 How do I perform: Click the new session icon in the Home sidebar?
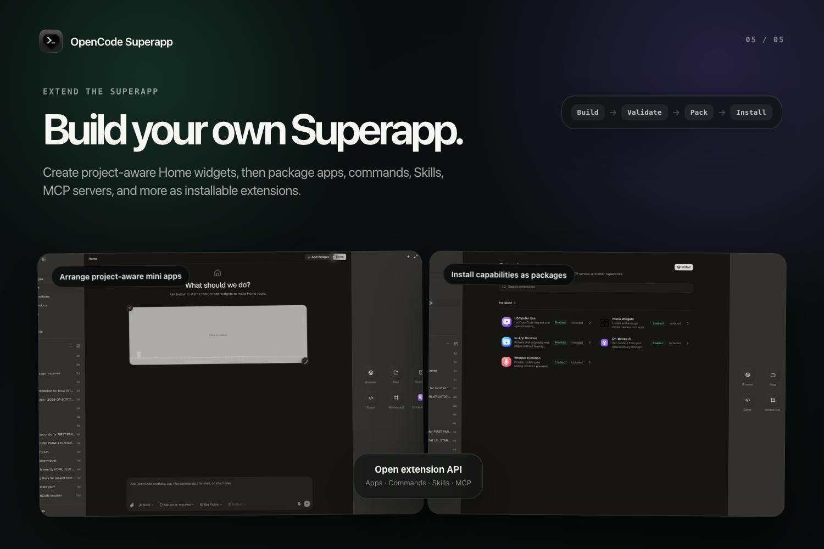[79, 346]
